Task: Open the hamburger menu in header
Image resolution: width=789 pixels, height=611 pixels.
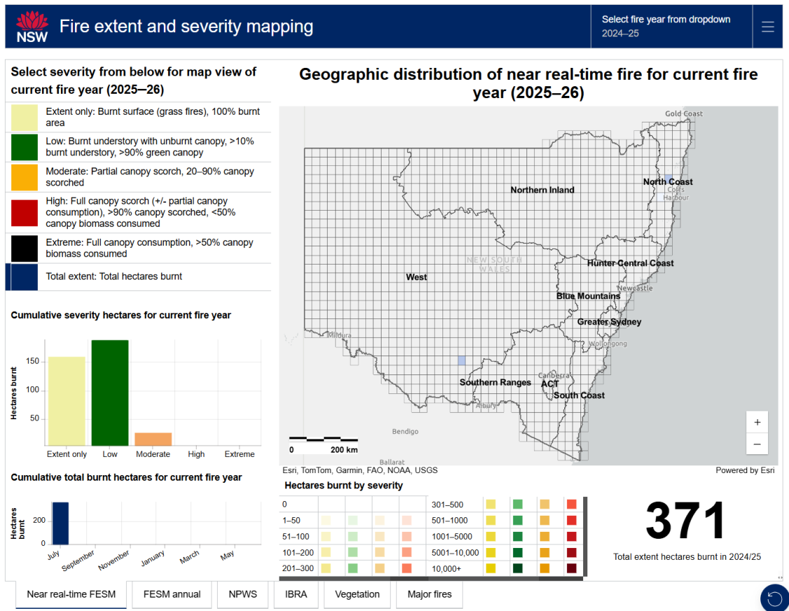Action: coord(768,27)
